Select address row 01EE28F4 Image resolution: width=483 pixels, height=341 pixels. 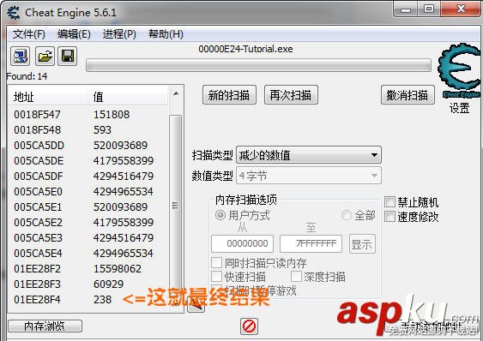pyautogui.click(x=88, y=300)
